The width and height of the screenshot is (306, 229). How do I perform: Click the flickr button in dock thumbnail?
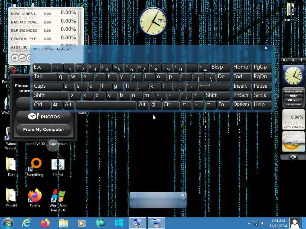[293, 96]
